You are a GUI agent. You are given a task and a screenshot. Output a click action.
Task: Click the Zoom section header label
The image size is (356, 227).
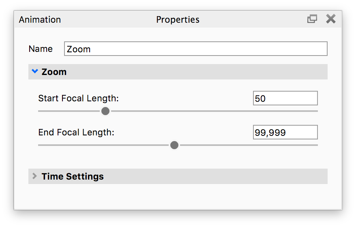[54, 72]
